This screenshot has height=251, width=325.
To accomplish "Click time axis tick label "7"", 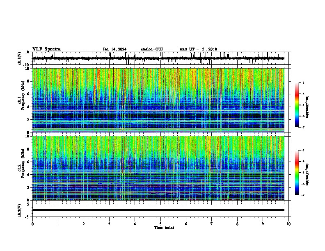I will coord(212,224).
